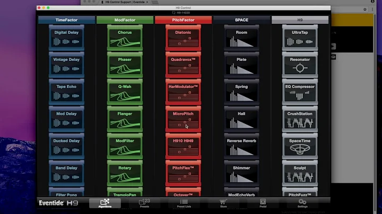
Task: Bookmark the page with browser star icon
Action: pos(364,10)
